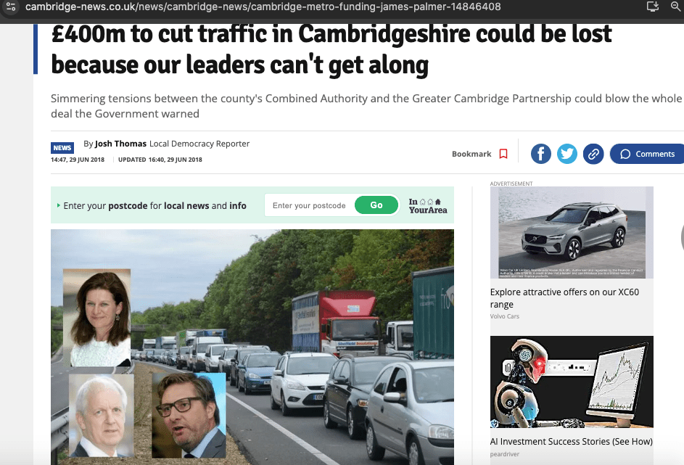Focus the postcode input field

click(309, 205)
